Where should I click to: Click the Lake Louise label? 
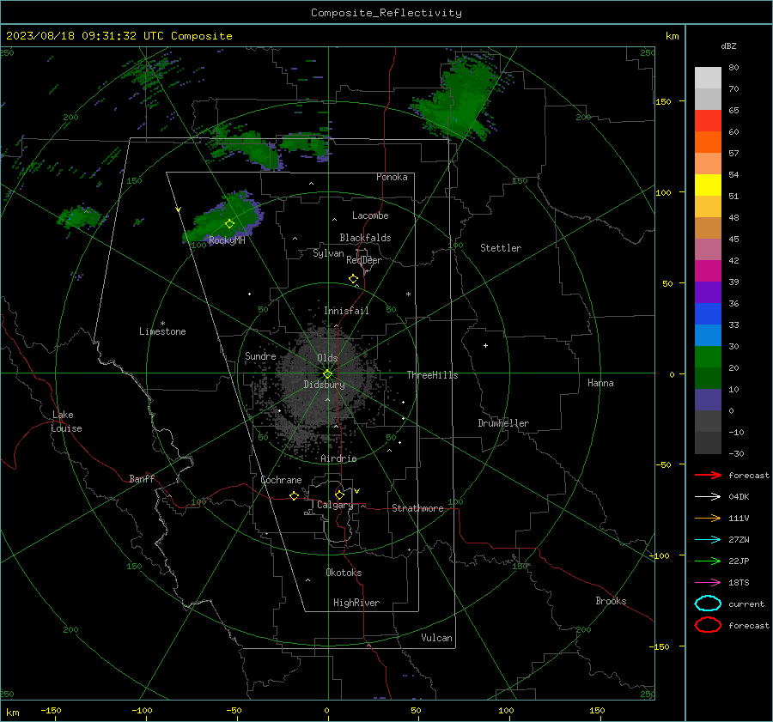click(x=66, y=422)
